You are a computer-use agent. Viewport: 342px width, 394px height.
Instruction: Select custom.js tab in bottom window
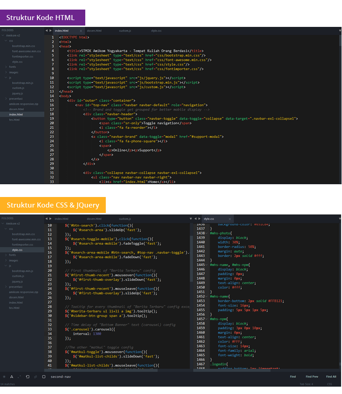point(125,219)
